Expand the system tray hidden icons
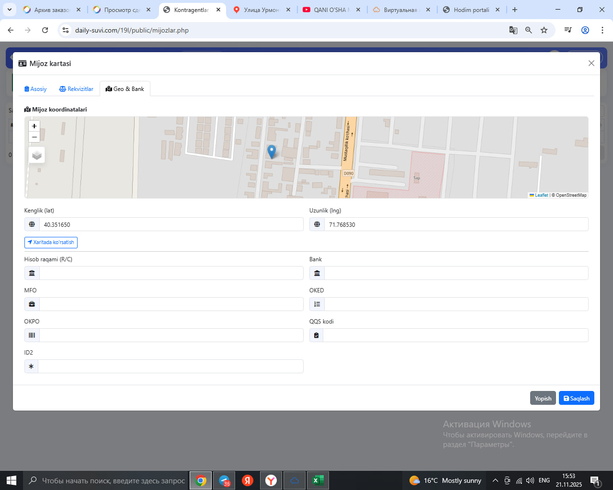The width and height of the screenshot is (613, 490). coord(495,480)
